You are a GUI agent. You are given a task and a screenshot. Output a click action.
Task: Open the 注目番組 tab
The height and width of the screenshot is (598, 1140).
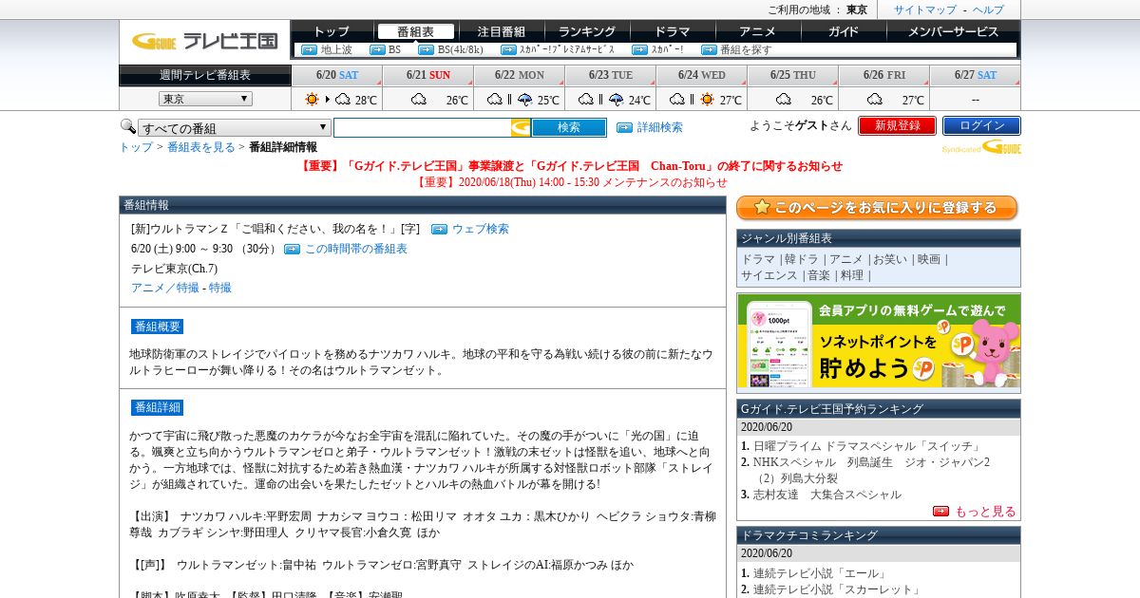502,31
